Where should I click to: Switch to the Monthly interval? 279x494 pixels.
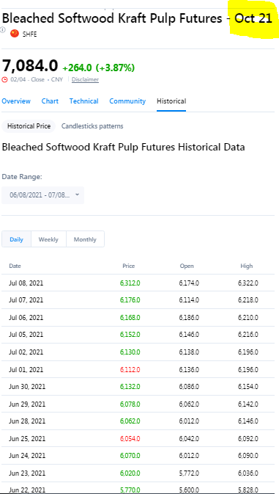coord(85,239)
